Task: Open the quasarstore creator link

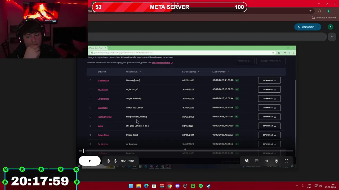Action: [x=103, y=80]
